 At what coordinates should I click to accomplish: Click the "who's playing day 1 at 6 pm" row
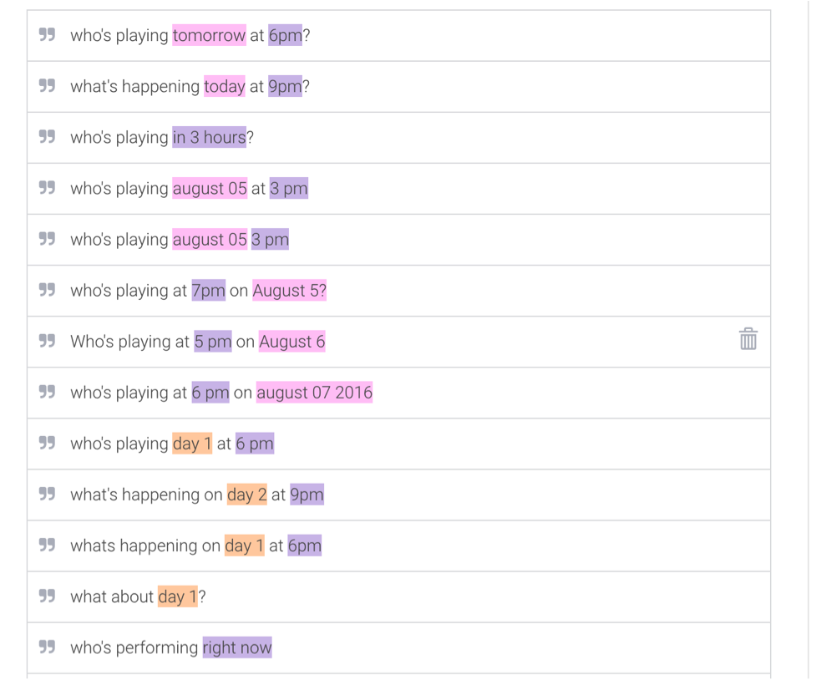click(x=501, y=444)
